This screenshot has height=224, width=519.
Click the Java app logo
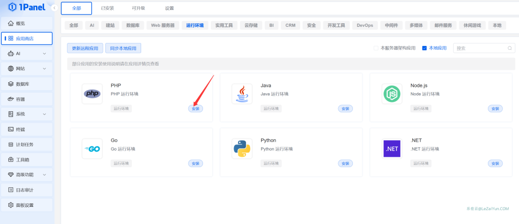(242, 94)
